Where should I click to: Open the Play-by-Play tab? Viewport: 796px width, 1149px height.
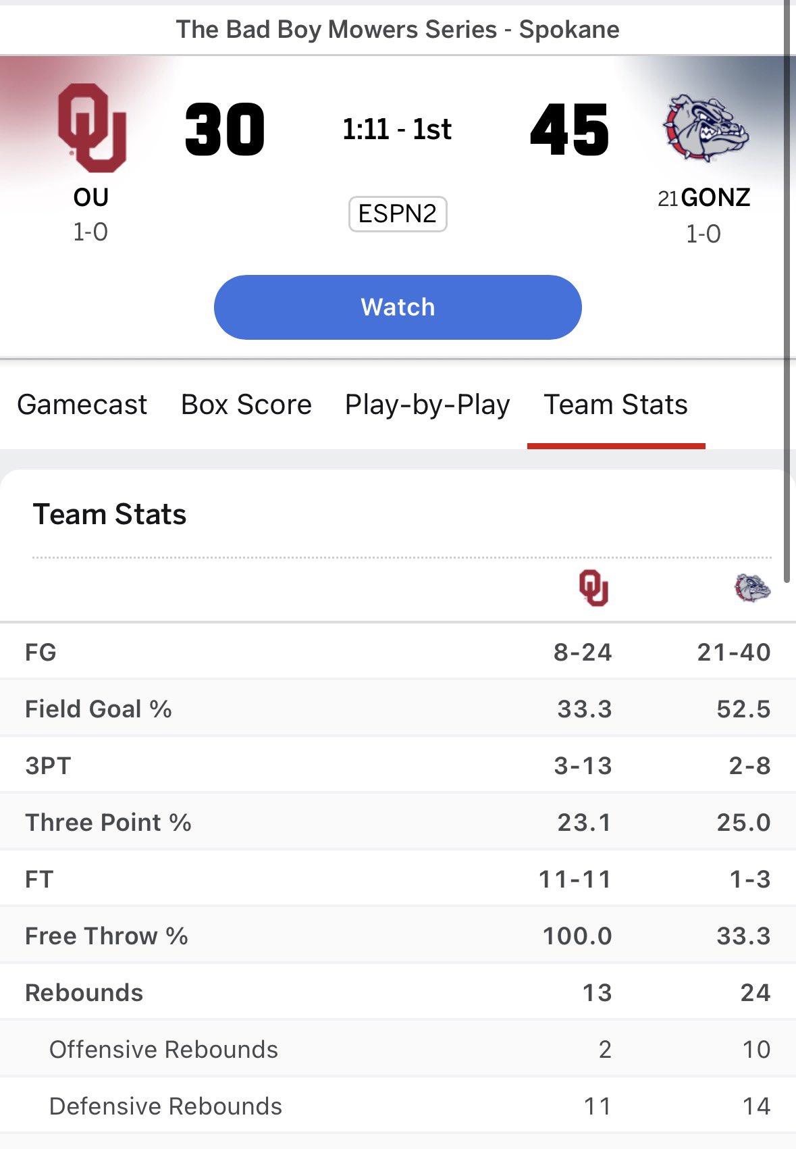(427, 405)
